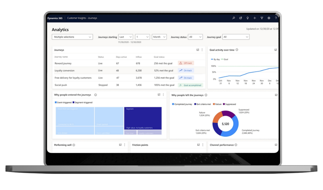The image size is (323, 190).
Task: Select the Reward journey row
Action: pyautogui.click(x=63, y=63)
